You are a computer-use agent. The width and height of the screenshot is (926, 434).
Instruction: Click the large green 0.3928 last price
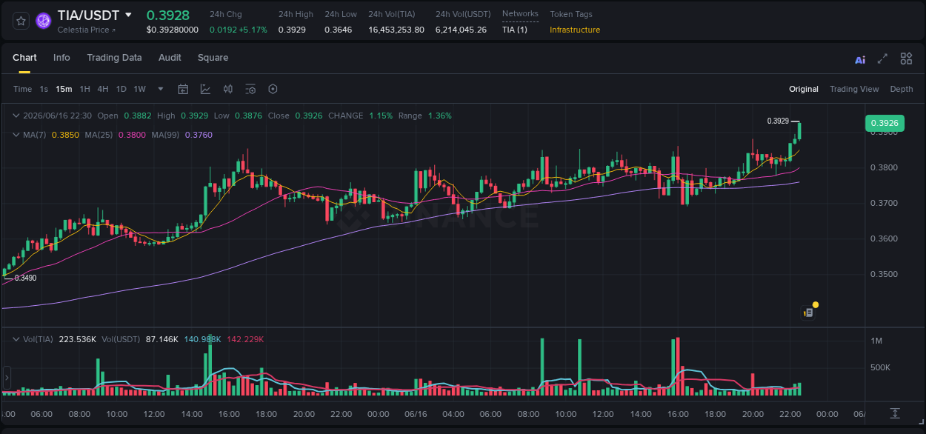point(168,15)
